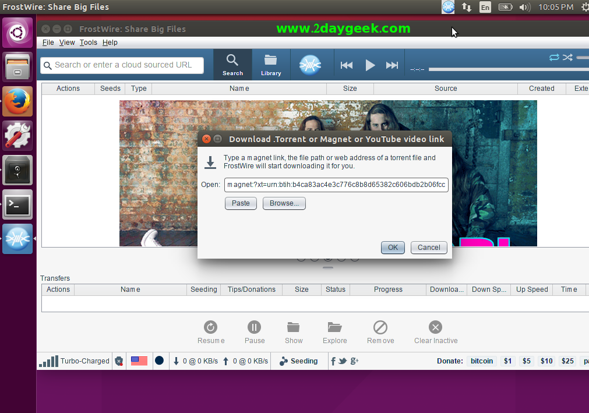Open the Library tab
The width and height of the screenshot is (589, 413).
click(271, 65)
